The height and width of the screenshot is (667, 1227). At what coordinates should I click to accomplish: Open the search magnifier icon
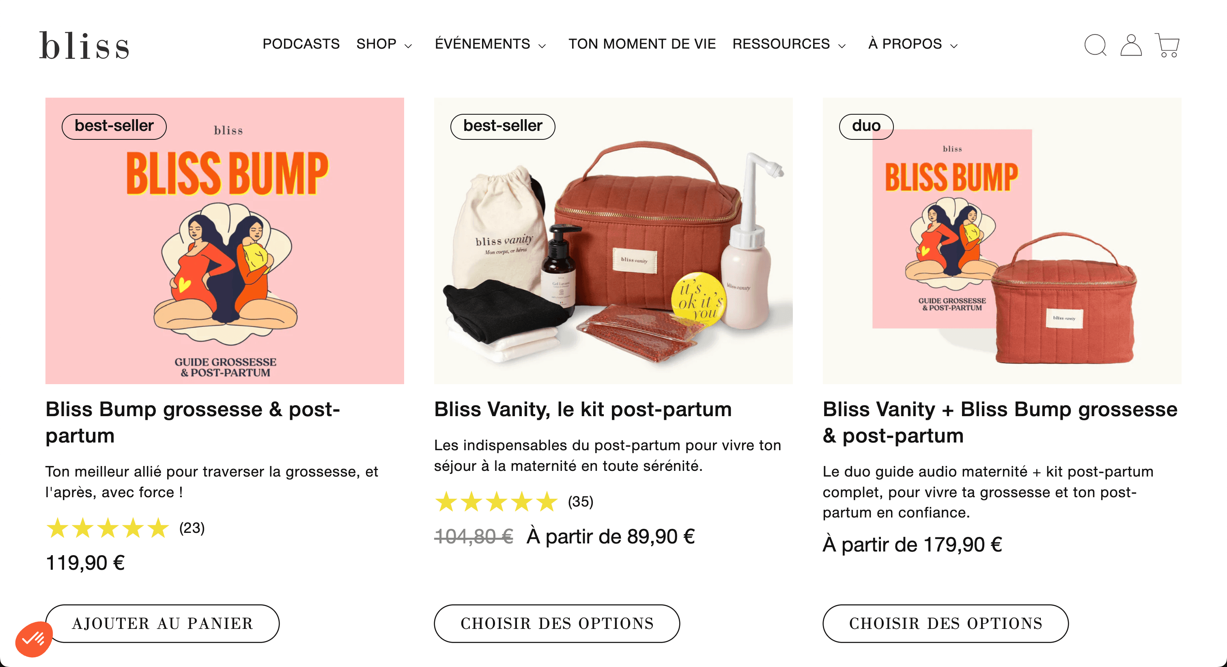1095,45
